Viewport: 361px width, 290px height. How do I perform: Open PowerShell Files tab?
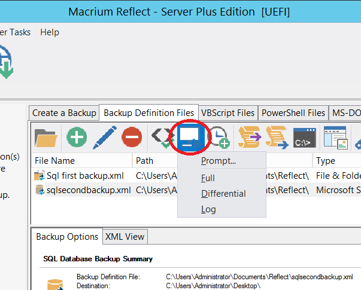(293, 113)
